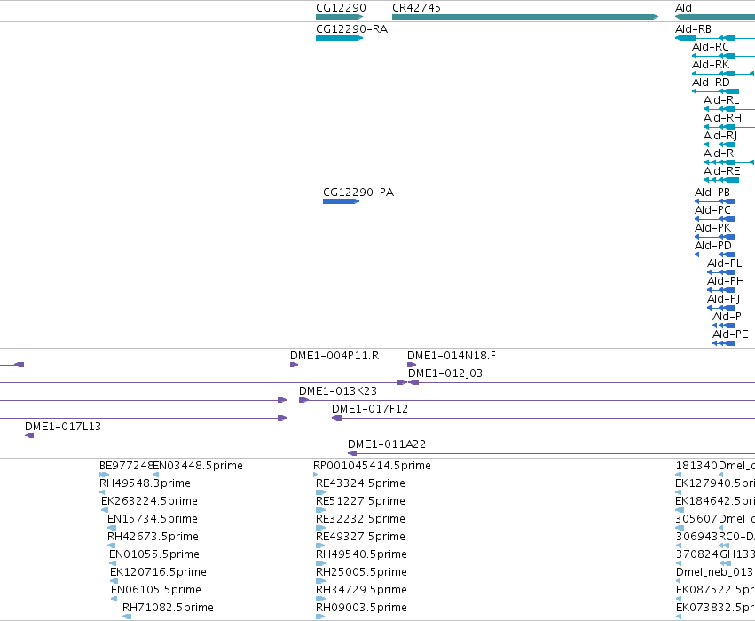This screenshot has width=755, height=621.
Task: Select the DME1-014N18.F clone label
Action: pyautogui.click(x=452, y=356)
